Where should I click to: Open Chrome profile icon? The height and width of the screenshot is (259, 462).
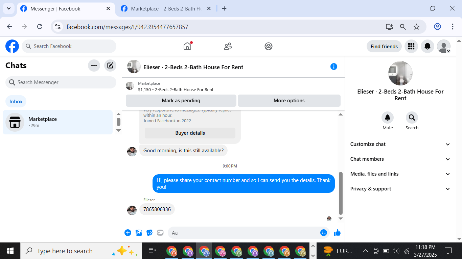click(437, 27)
